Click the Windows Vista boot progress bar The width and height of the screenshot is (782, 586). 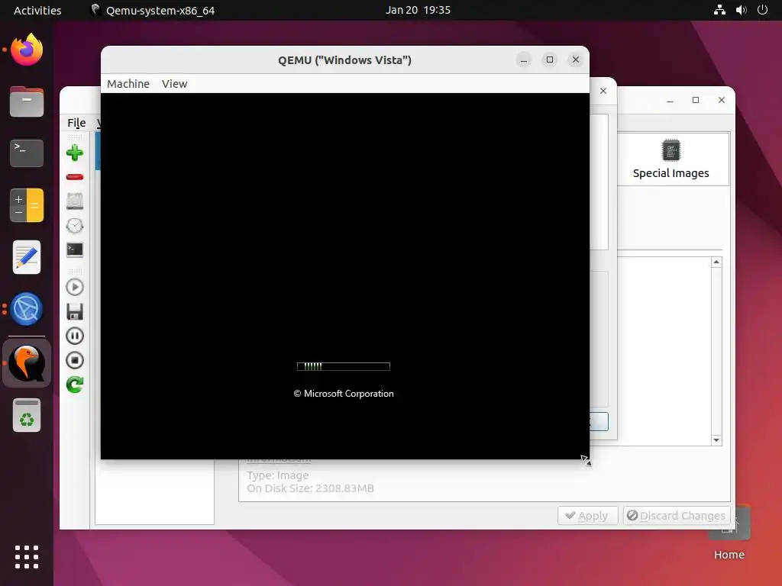click(x=344, y=367)
